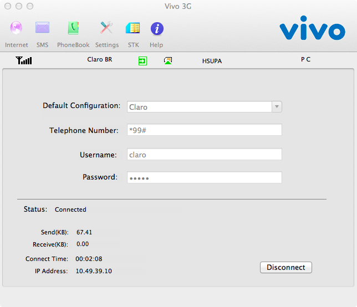Click the Claro BR operator text
Viewport: 357px width, 307px height.
click(99, 59)
